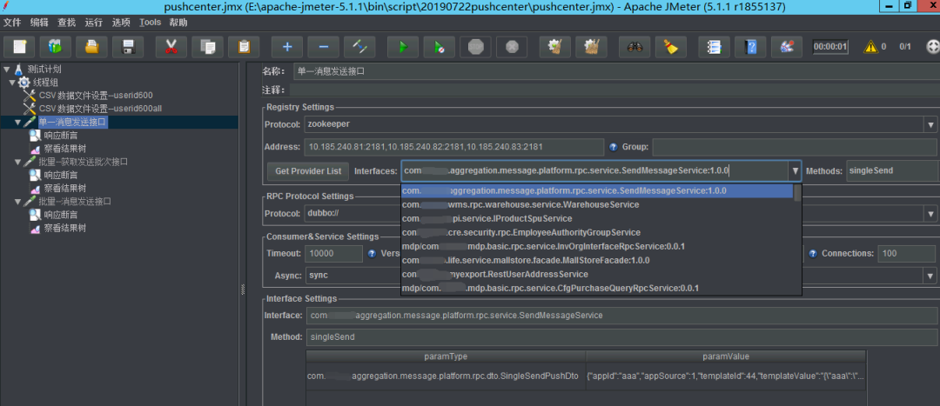Click the Copy icon in toolbar
This screenshot has width=940, height=406.
click(x=207, y=46)
